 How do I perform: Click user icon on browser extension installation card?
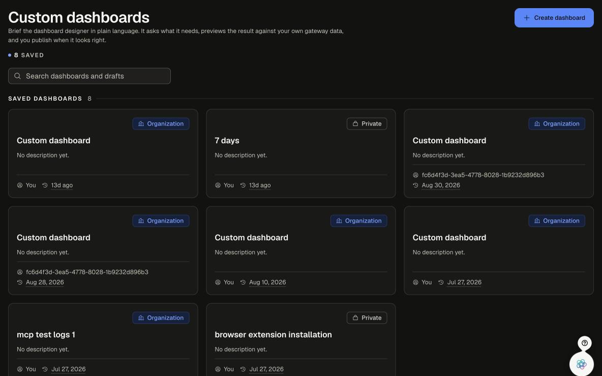point(218,369)
